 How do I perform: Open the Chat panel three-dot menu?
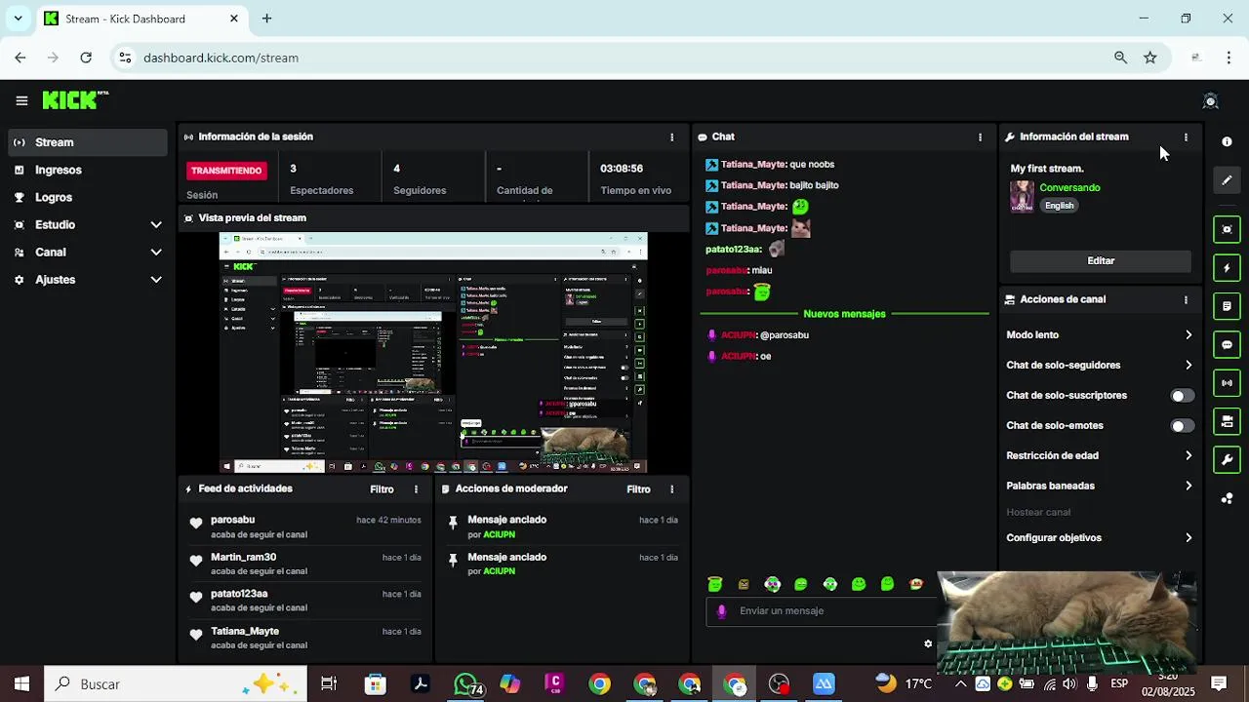click(980, 137)
